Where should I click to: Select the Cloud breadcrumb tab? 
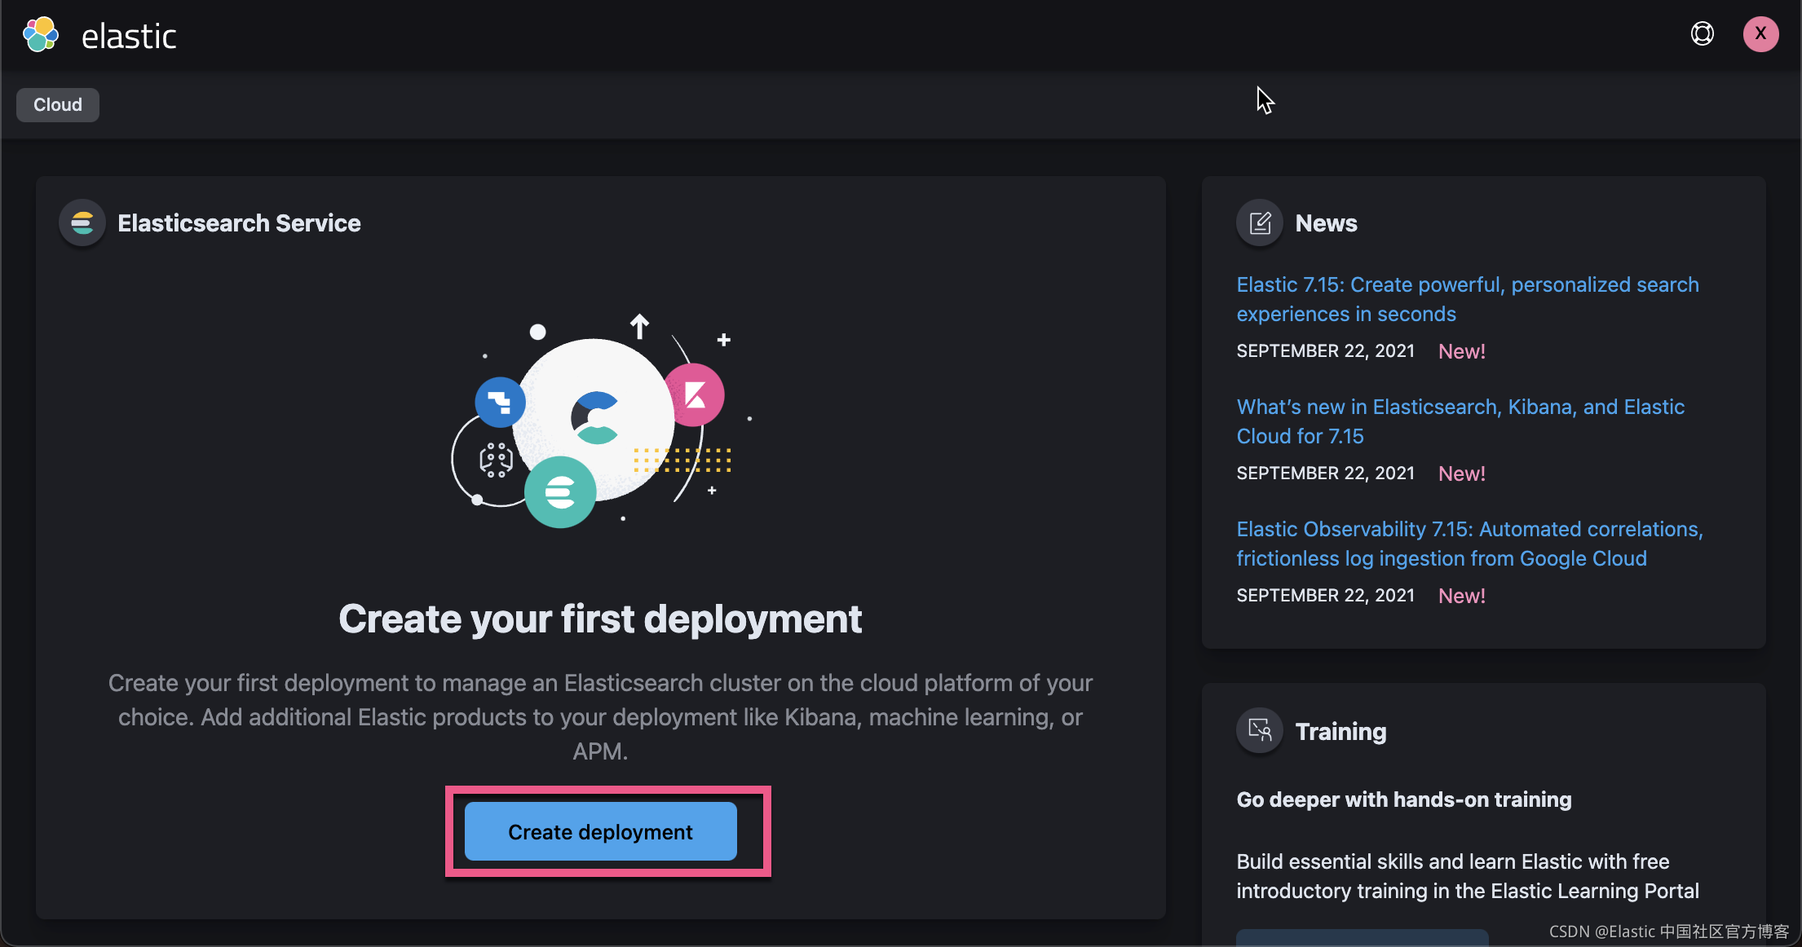[57, 104]
